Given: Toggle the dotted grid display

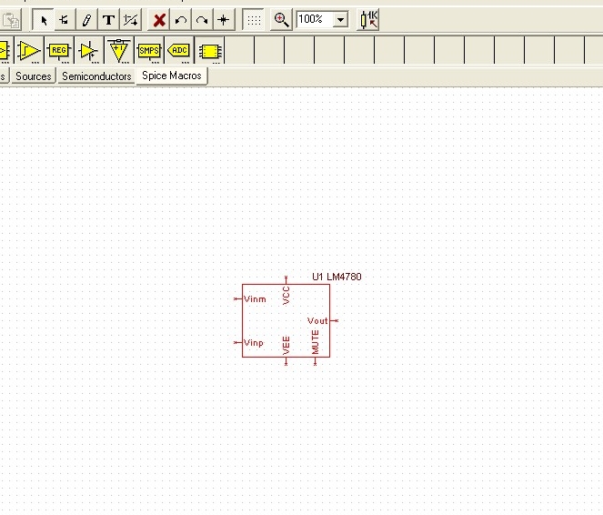Looking at the screenshot, I should 254,20.
